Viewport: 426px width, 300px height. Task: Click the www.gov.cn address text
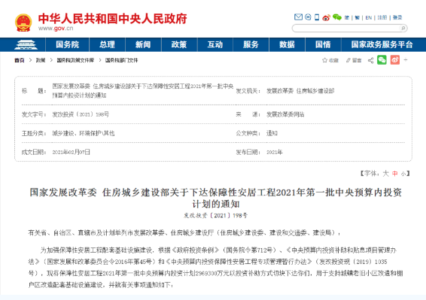(56, 29)
